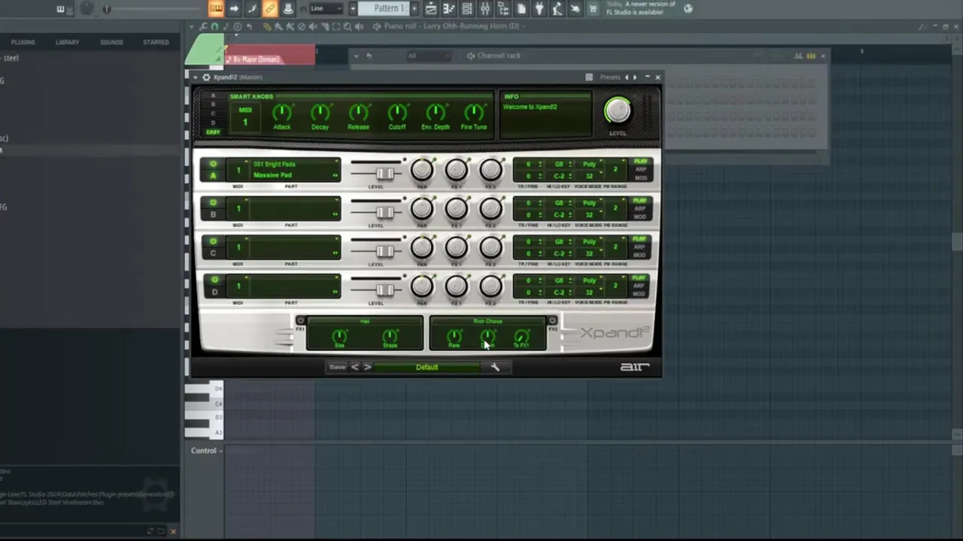Click the globe icon beside update notice

tap(688, 9)
